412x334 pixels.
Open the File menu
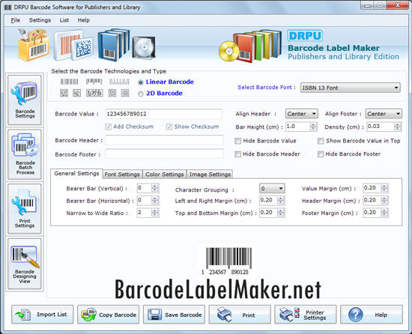[x=15, y=20]
